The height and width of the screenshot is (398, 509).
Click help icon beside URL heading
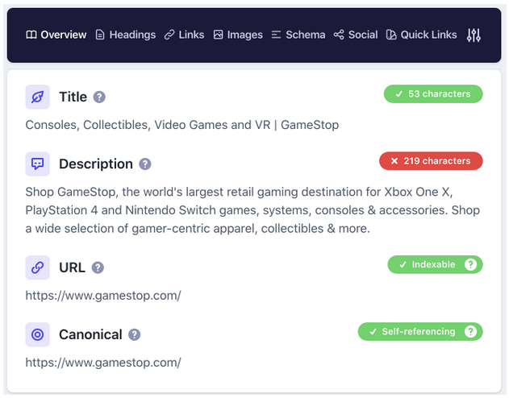[x=98, y=267]
